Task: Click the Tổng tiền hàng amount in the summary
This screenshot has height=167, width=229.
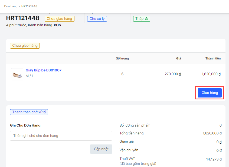Action: click(212, 133)
